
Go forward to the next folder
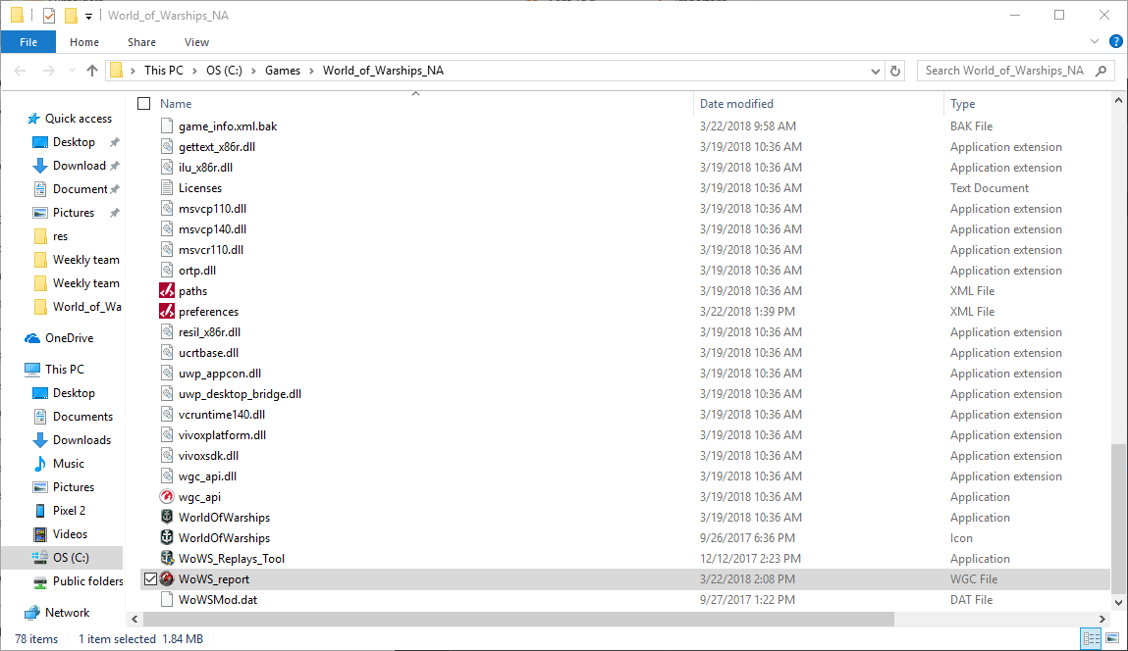pyautogui.click(x=49, y=71)
